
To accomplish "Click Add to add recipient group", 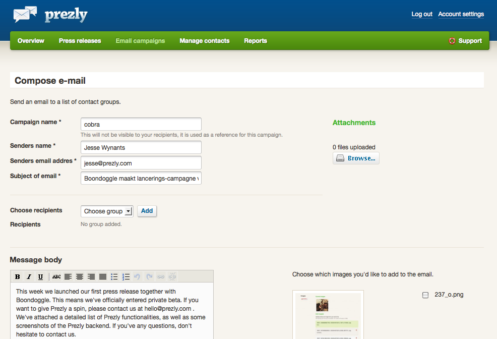I will point(147,211).
